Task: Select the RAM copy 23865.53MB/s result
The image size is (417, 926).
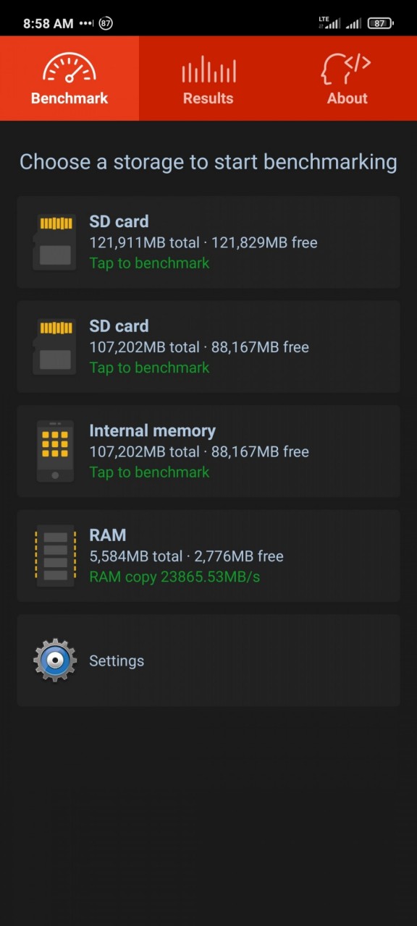Action: 174,577
